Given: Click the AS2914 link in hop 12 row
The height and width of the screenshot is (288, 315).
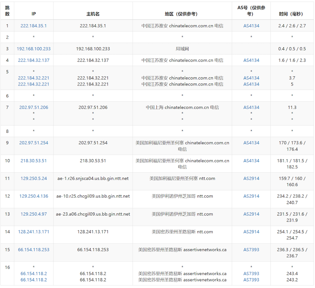Looking at the screenshot, I should pyautogui.click(x=251, y=196).
